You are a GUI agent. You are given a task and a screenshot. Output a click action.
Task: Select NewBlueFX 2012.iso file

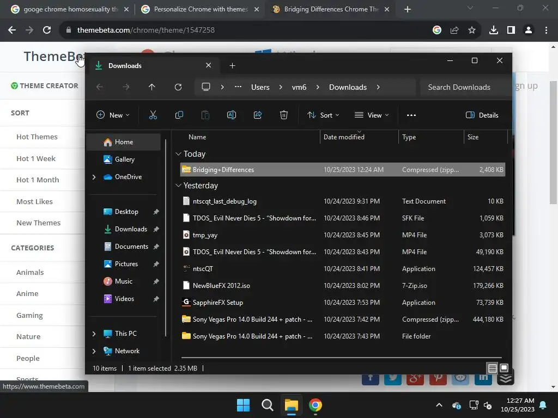[343, 285]
